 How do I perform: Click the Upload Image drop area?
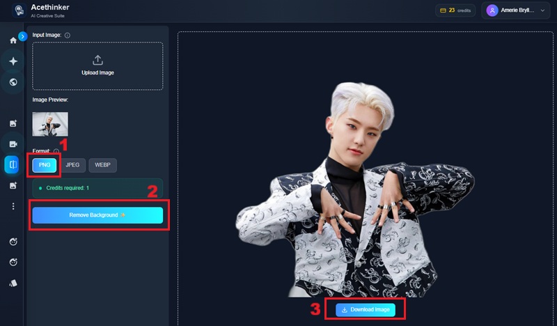coord(97,65)
